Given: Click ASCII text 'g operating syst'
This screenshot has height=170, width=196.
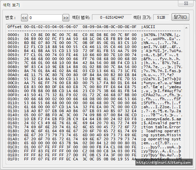Looking at the screenshot, I should pos(162,139).
